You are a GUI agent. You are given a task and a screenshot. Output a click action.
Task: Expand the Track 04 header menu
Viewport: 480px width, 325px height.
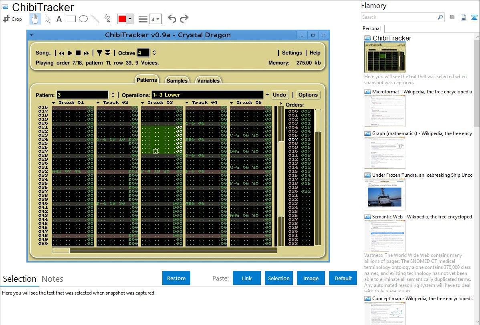pyautogui.click(x=187, y=103)
